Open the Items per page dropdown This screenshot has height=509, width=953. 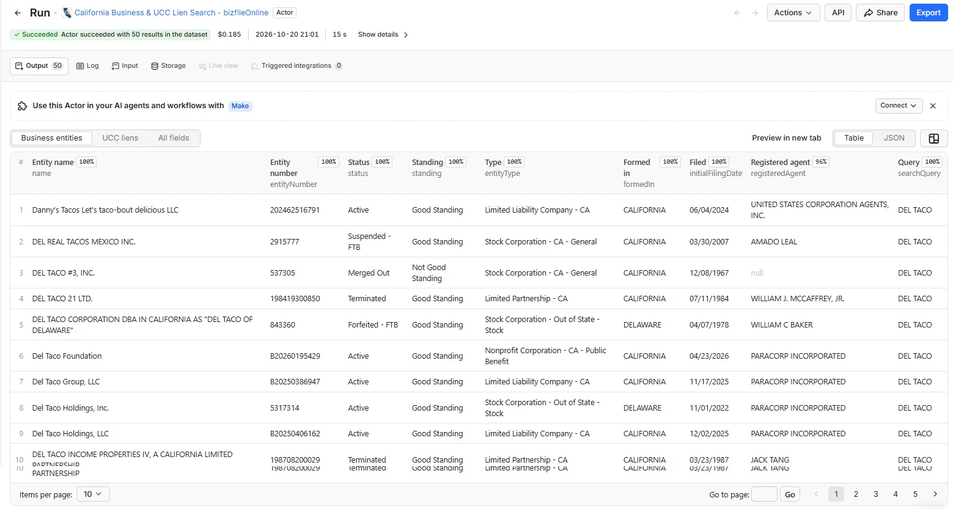tap(93, 494)
